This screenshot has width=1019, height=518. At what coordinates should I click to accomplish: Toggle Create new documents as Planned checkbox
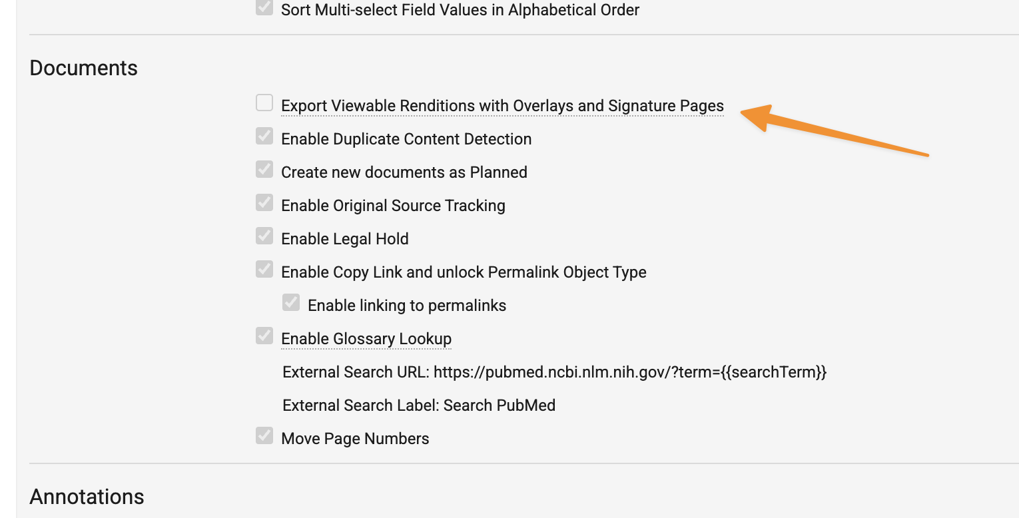[264, 170]
